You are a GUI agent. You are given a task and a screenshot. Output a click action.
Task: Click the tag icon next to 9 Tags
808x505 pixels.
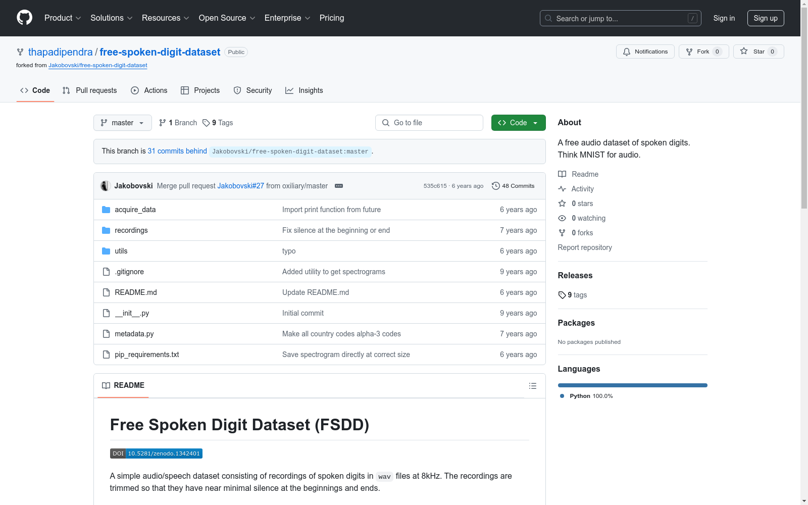click(x=206, y=123)
